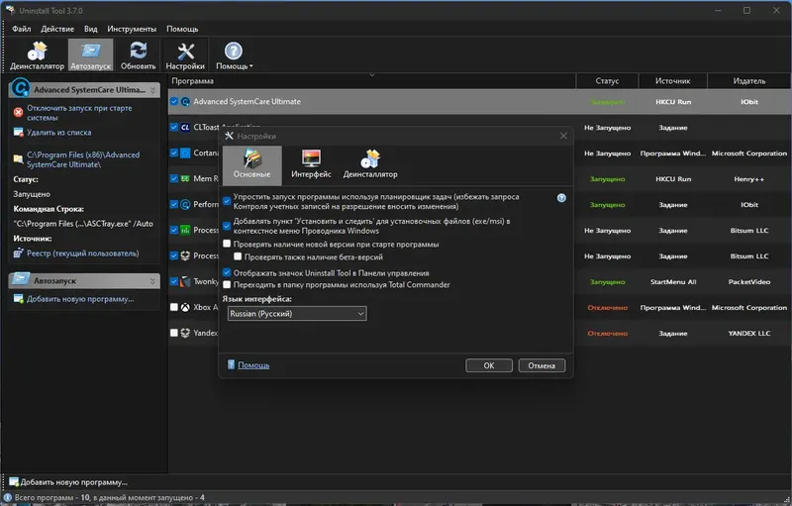Screen dimensions: 792x506
Task: Select the Henry++ publisher cell
Action: 749,179
